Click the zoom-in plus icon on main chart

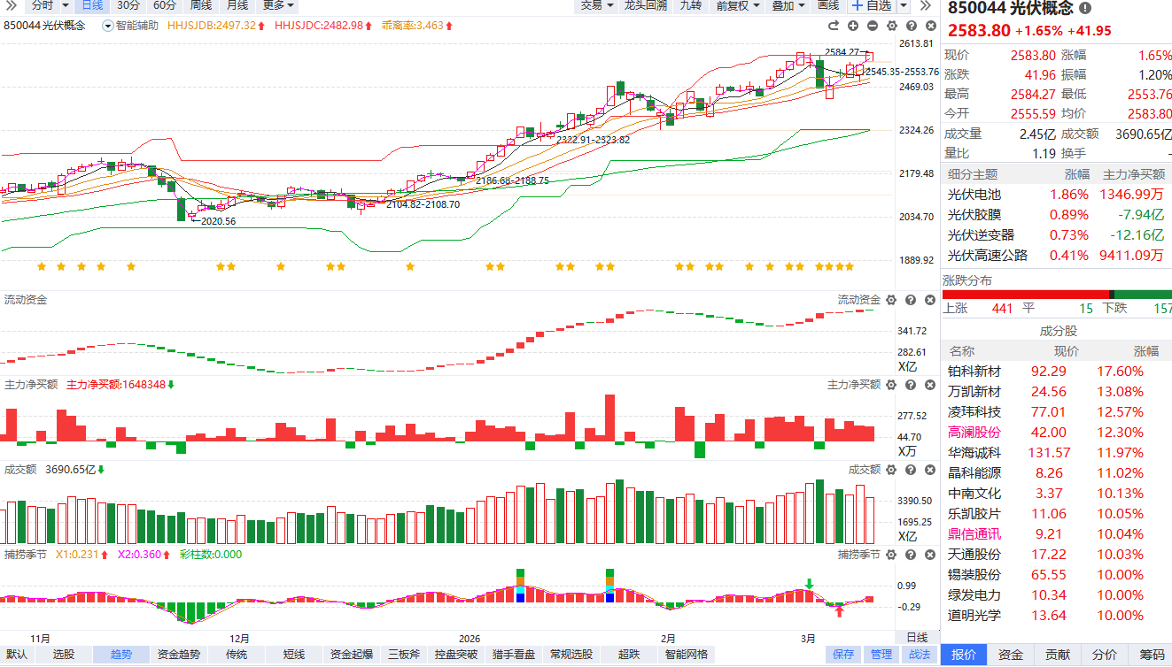(853, 27)
